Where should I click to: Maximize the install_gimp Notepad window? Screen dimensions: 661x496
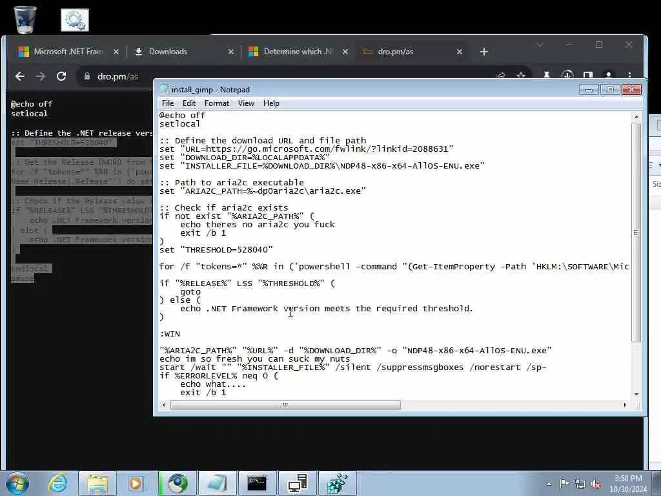[610, 89]
